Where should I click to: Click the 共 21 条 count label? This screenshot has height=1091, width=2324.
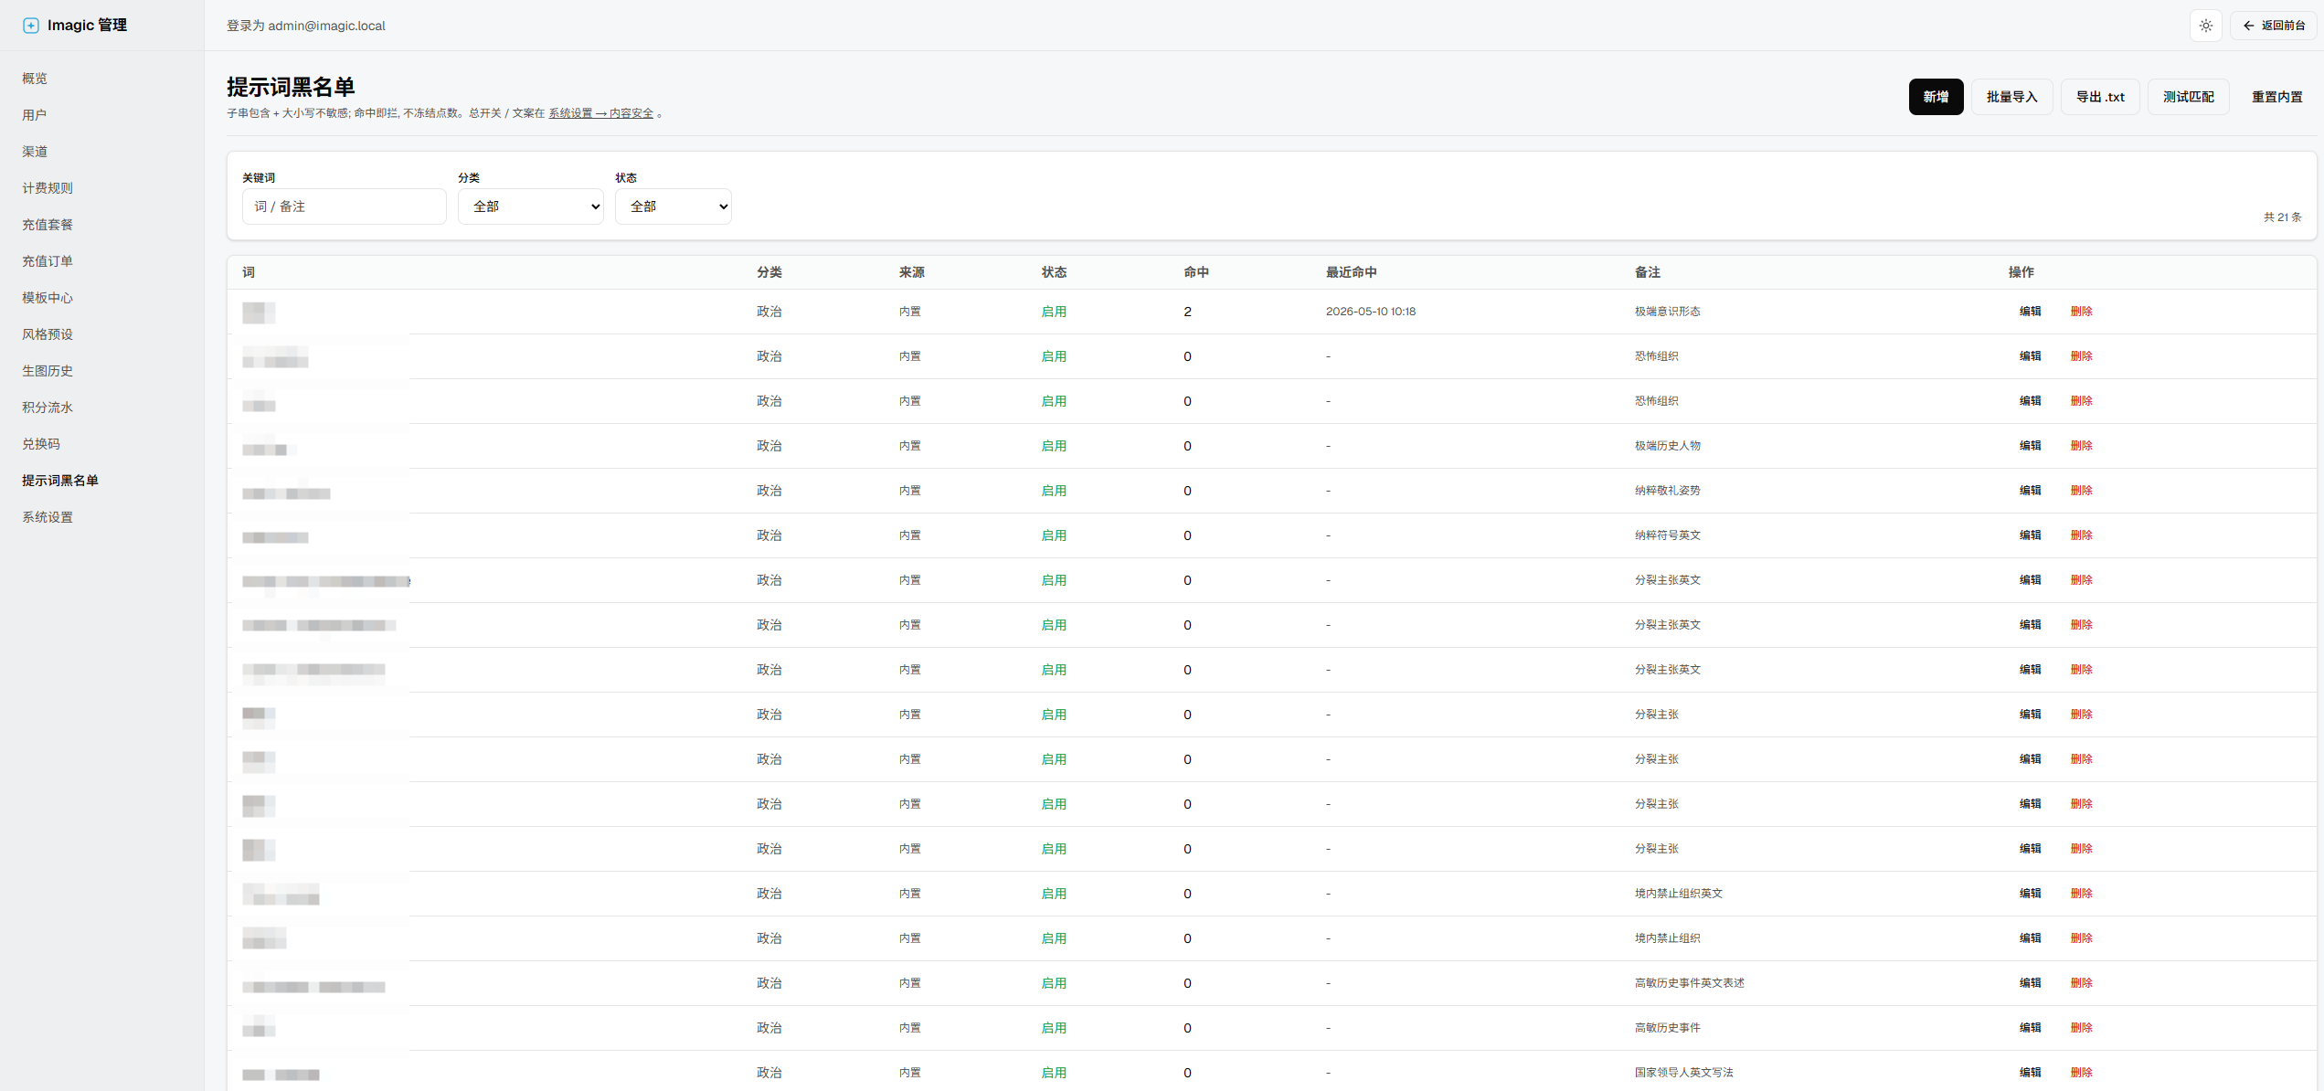(x=2282, y=217)
